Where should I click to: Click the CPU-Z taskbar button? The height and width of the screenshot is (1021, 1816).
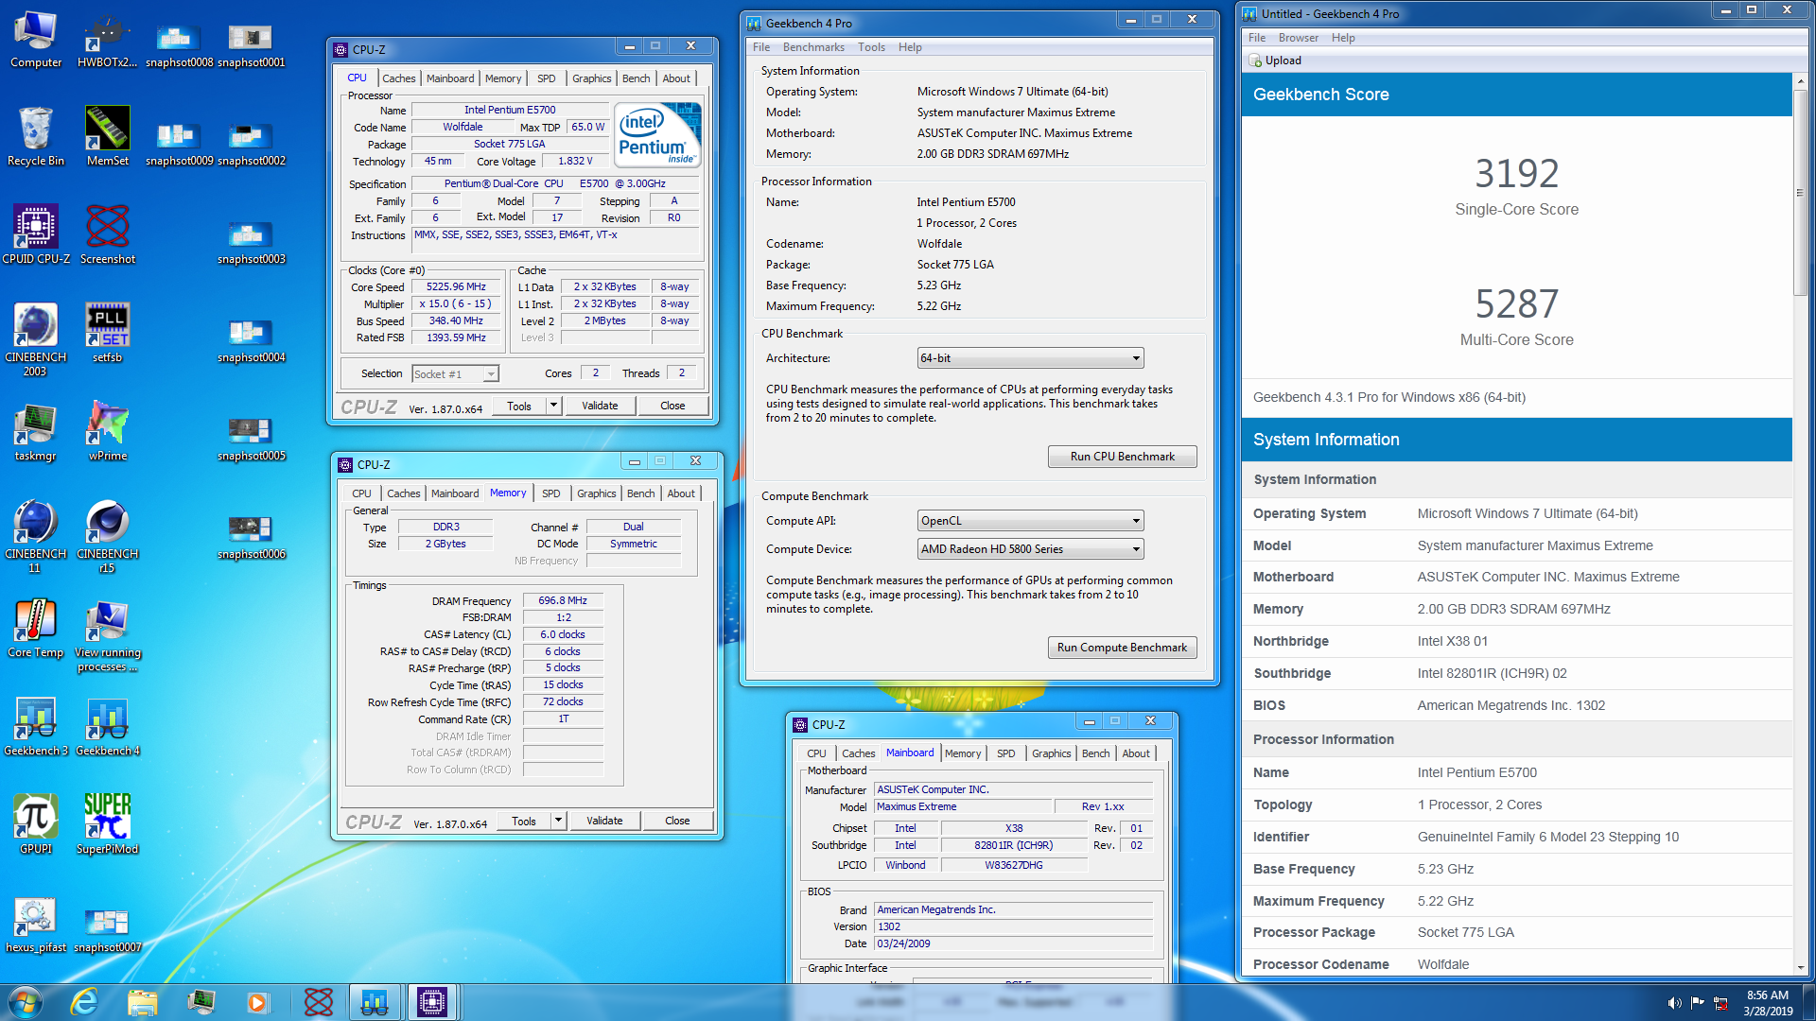(431, 1002)
